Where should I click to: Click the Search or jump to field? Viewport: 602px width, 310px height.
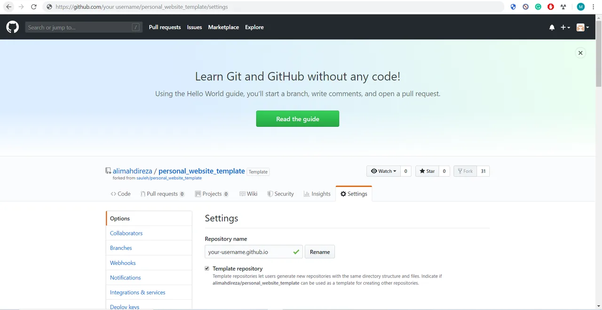coord(83,27)
